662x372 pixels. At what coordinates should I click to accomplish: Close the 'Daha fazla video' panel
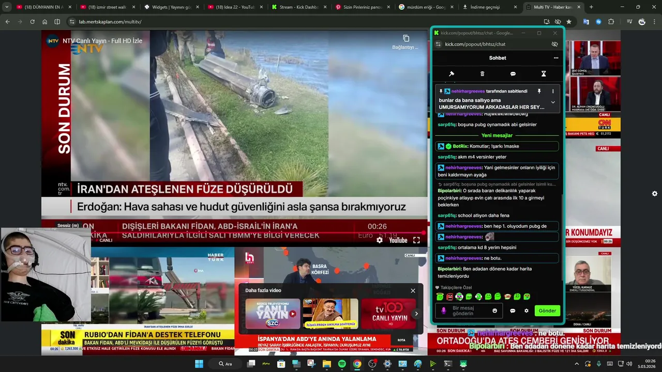413,291
